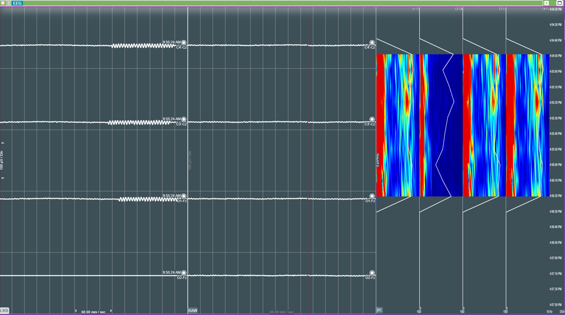The height and width of the screenshot is (315, 565).
Task: Click the 4:04:30 PM time label on DSA axis
Action: pos(555,25)
